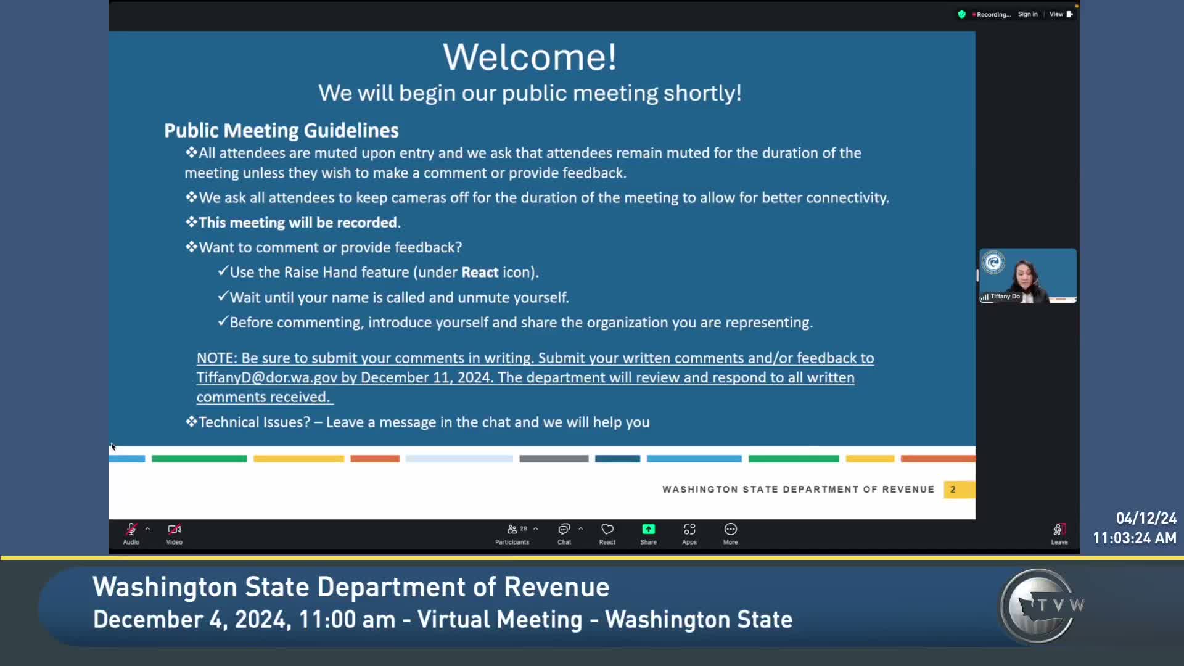
Task: Open the Participants panel
Action: (512, 534)
